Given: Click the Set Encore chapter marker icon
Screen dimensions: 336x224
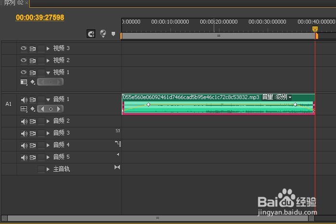Looking at the screenshot, I should (x=103, y=33).
